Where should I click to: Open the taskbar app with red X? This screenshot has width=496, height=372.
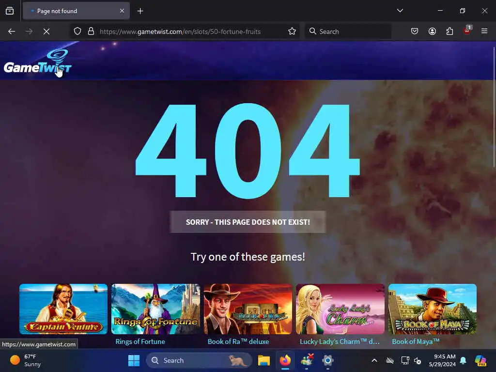(307, 360)
